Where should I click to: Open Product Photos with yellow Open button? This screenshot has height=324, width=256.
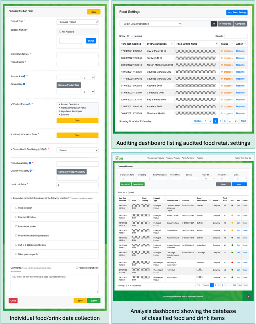coord(78,120)
